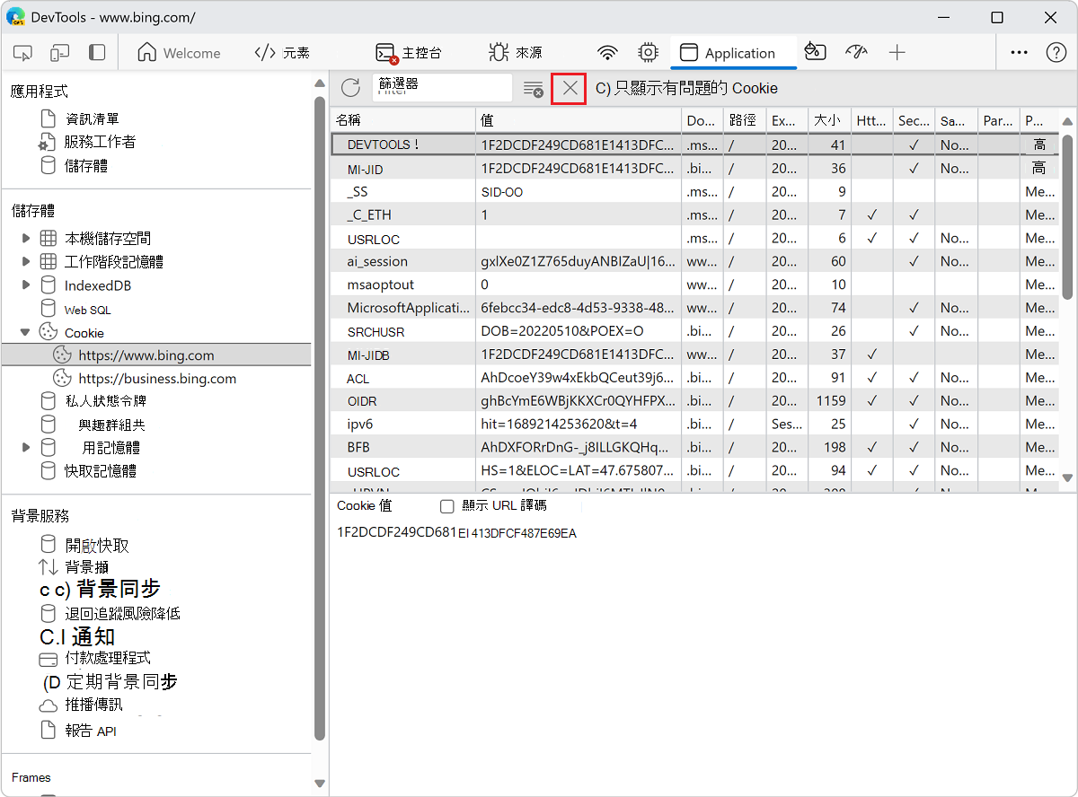Toggle 只顯示有問題的 Cookie option

click(x=686, y=88)
